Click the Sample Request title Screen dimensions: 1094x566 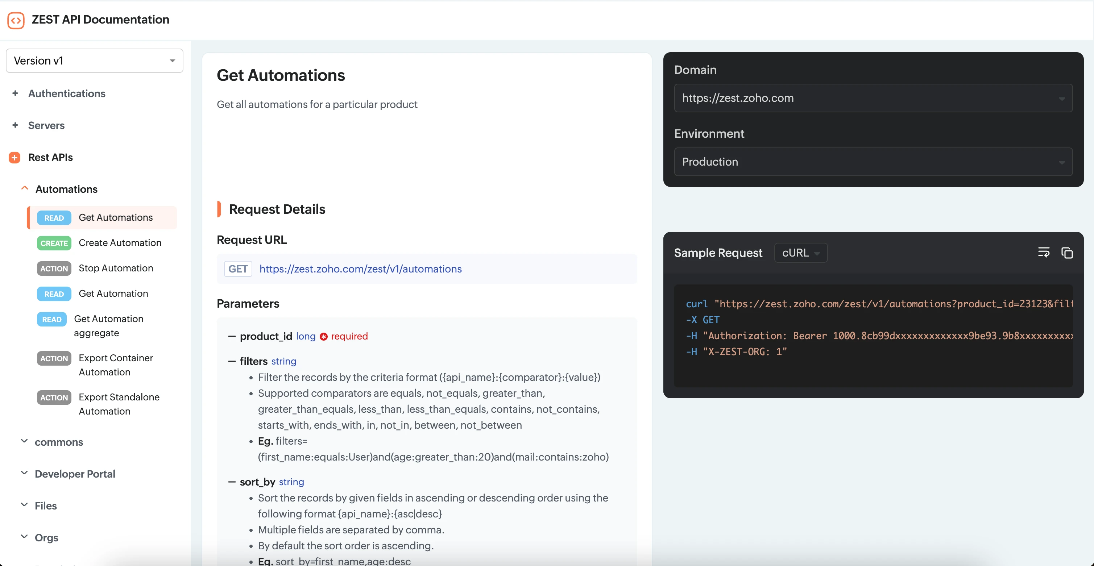[x=718, y=253]
